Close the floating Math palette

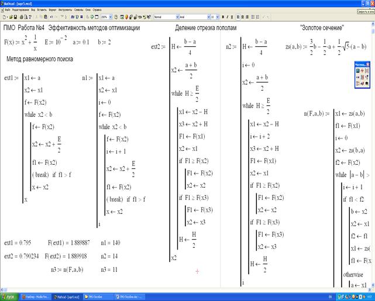click(x=367, y=64)
